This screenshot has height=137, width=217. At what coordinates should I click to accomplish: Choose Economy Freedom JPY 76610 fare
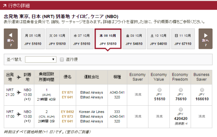click(x=181, y=90)
